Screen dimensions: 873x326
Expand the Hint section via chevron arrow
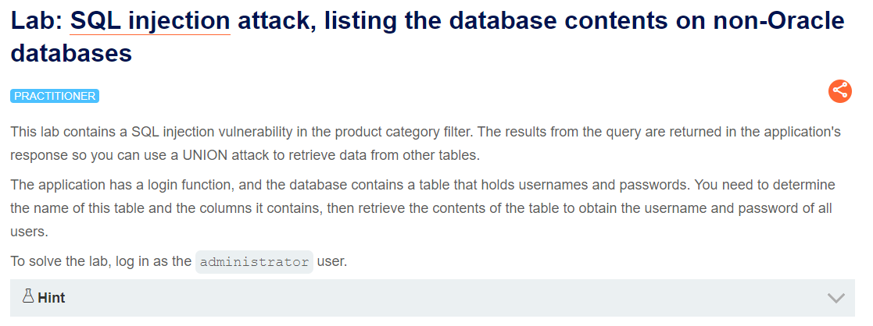tap(836, 298)
